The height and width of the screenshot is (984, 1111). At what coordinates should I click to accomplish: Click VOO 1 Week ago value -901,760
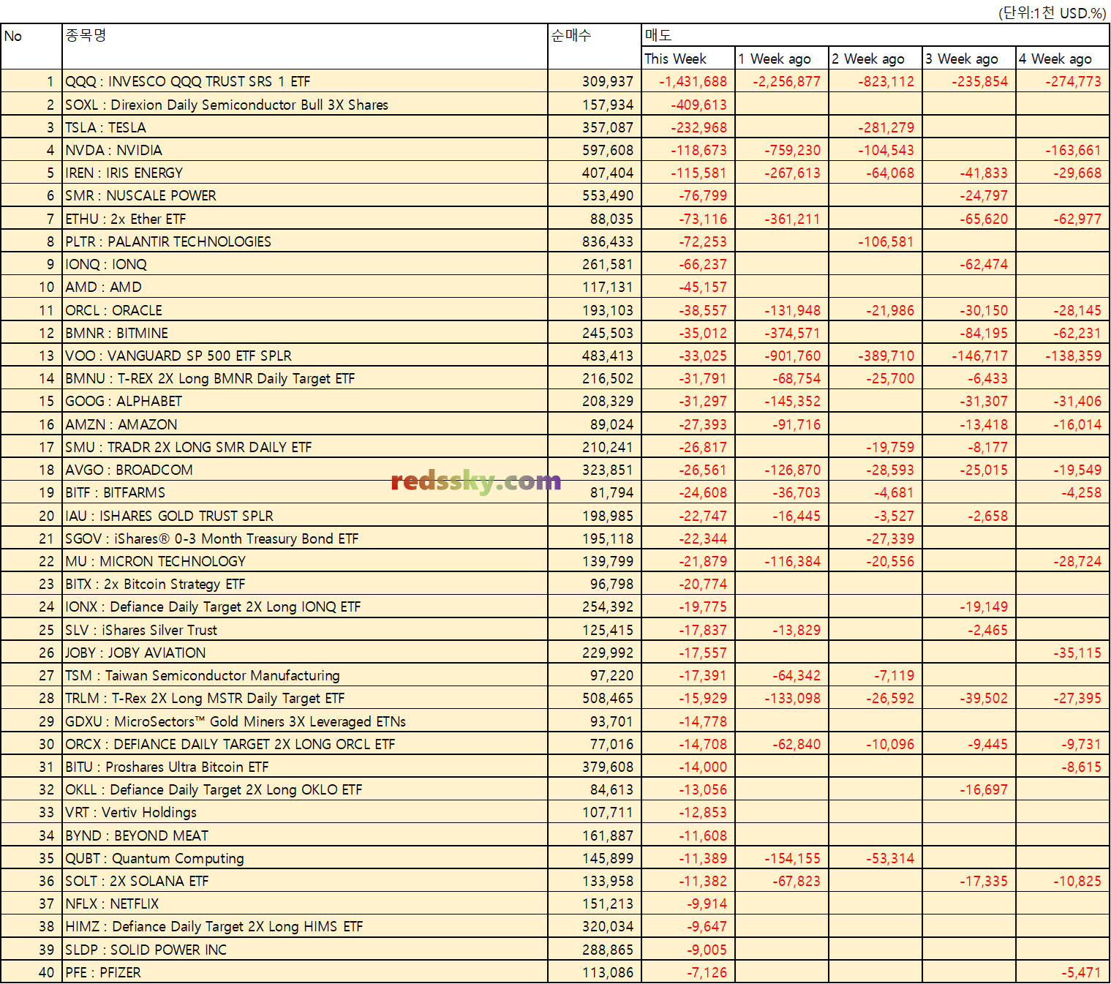tap(782, 356)
